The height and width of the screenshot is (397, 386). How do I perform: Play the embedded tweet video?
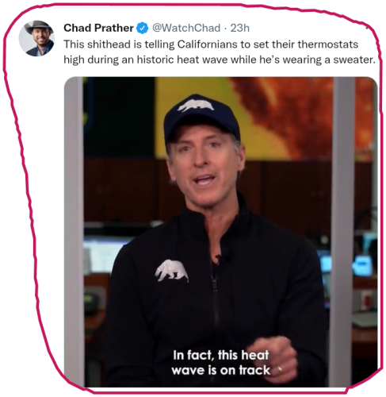pos(221,232)
